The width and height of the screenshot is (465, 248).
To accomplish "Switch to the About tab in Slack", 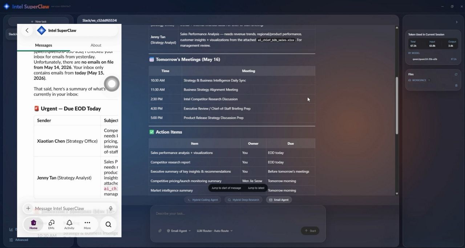I will [x=96, y=45].
